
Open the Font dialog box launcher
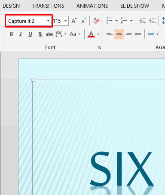pos(99,47)
